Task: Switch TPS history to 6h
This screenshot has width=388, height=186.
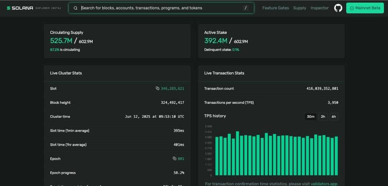Action: [334, 116]
